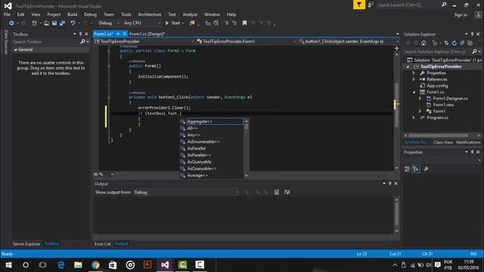Click the Uncomment Lines toolbar icon

point(234,23)
